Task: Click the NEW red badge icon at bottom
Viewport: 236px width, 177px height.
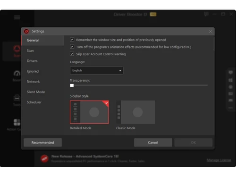Action: (x=44, y=159)
